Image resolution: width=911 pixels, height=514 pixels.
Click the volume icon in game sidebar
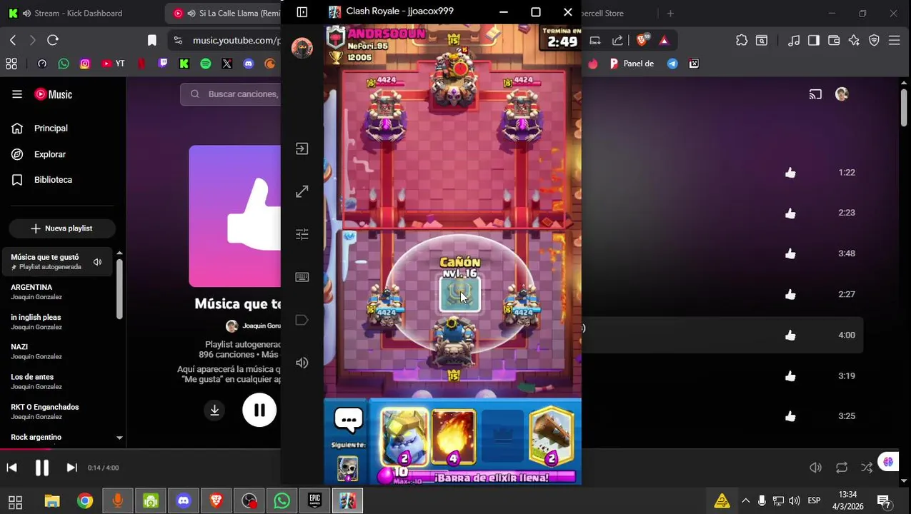(302, 363)
